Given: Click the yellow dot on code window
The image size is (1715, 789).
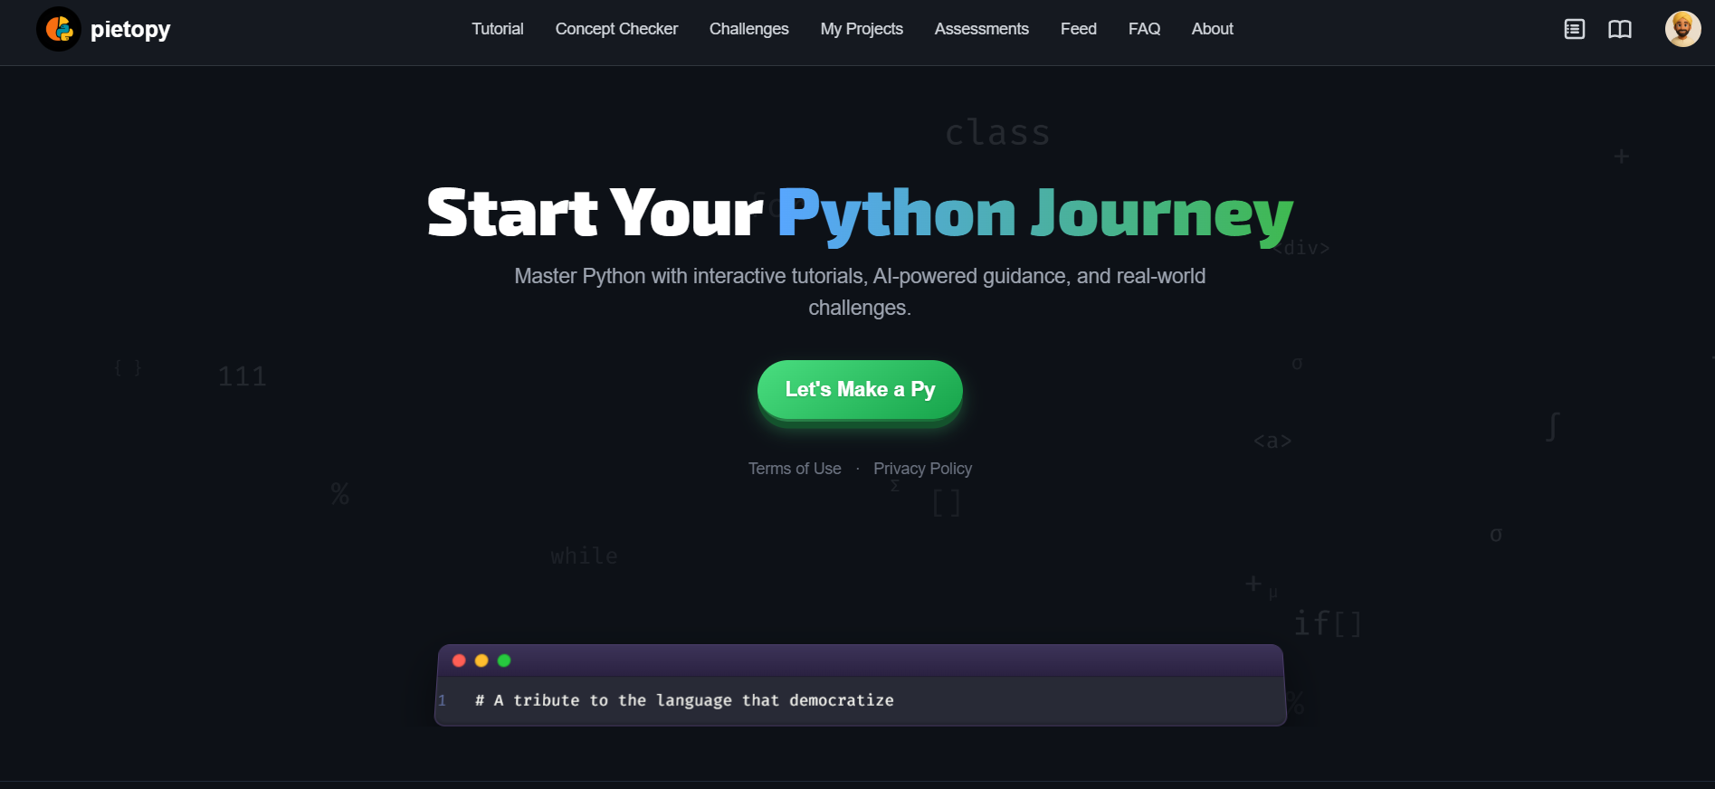Looking at the screenshot, I should 481,661.
